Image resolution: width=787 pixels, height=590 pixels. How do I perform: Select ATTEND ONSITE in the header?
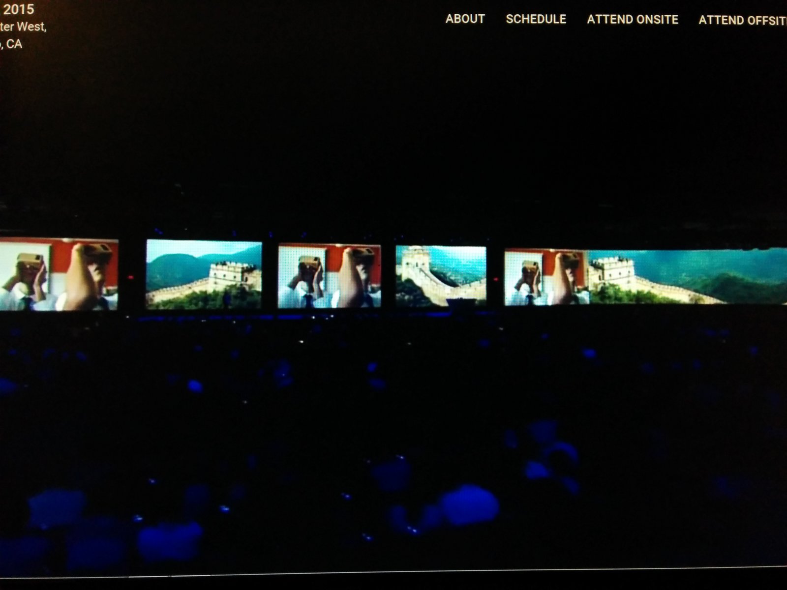click(x=632, y=20)
